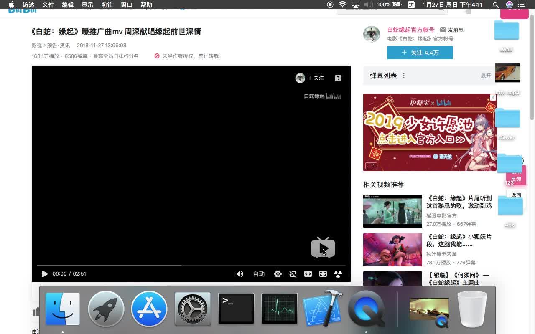Viewport: 535px width, 334px height.
Task: Open System Preferences in the Dock
Action: (192, 309)
